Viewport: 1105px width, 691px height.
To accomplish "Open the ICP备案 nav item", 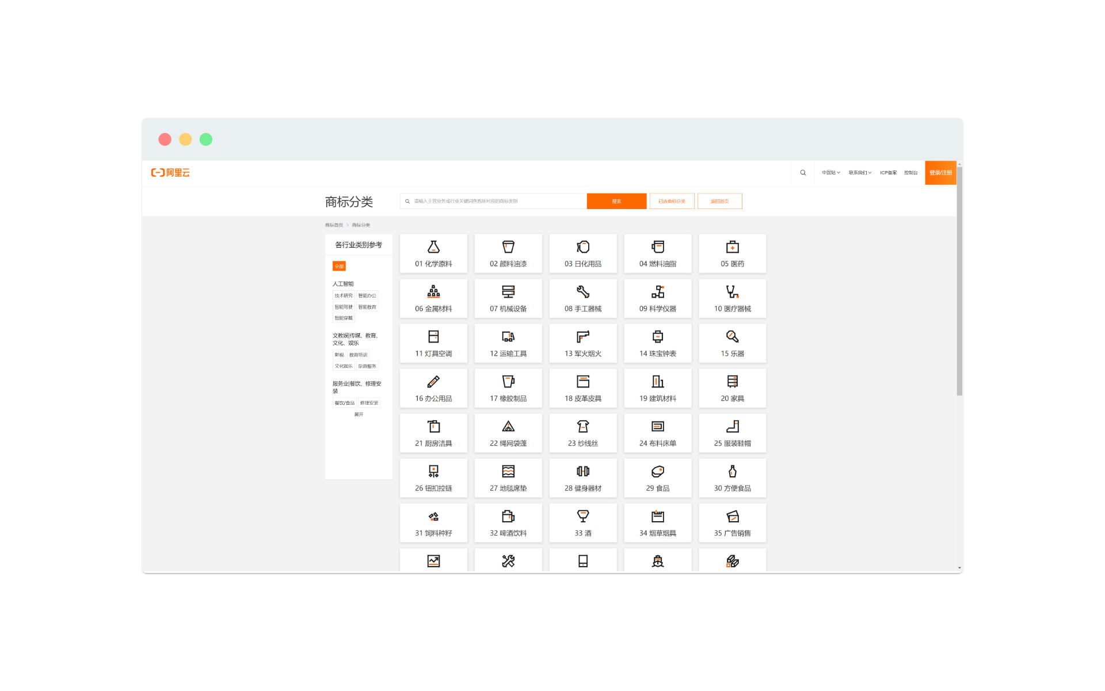I will point(888,173).
